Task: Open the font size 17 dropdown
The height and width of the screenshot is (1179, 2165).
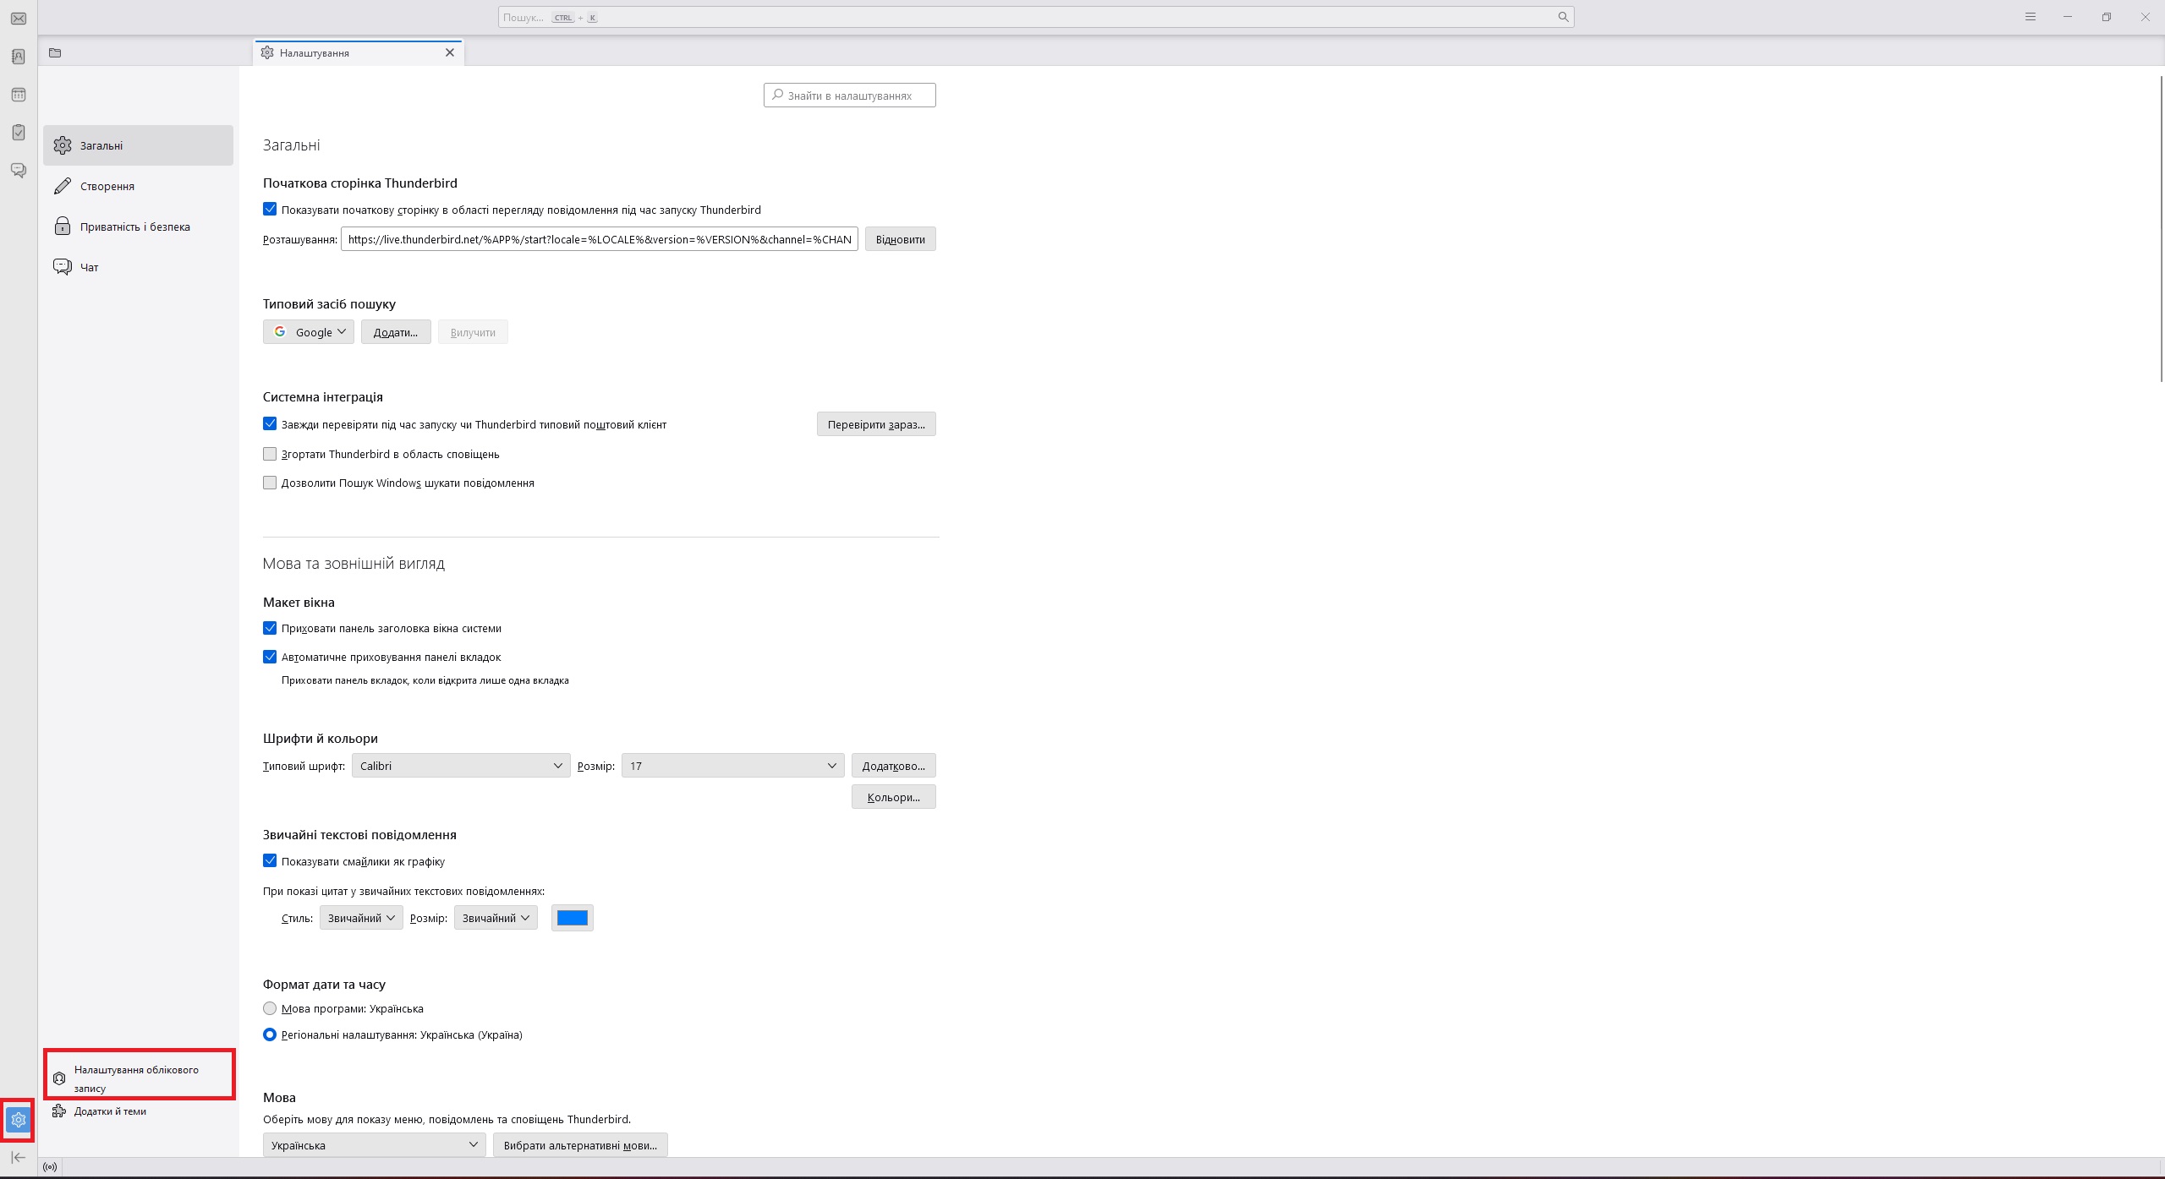Action: click(732, 766)
